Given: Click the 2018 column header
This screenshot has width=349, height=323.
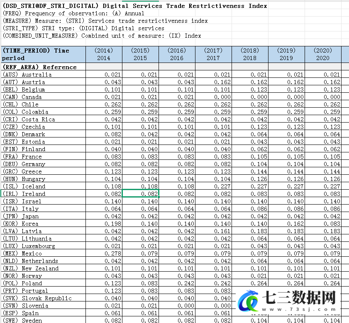Looking at the screenshot, I should pos(250,54).
